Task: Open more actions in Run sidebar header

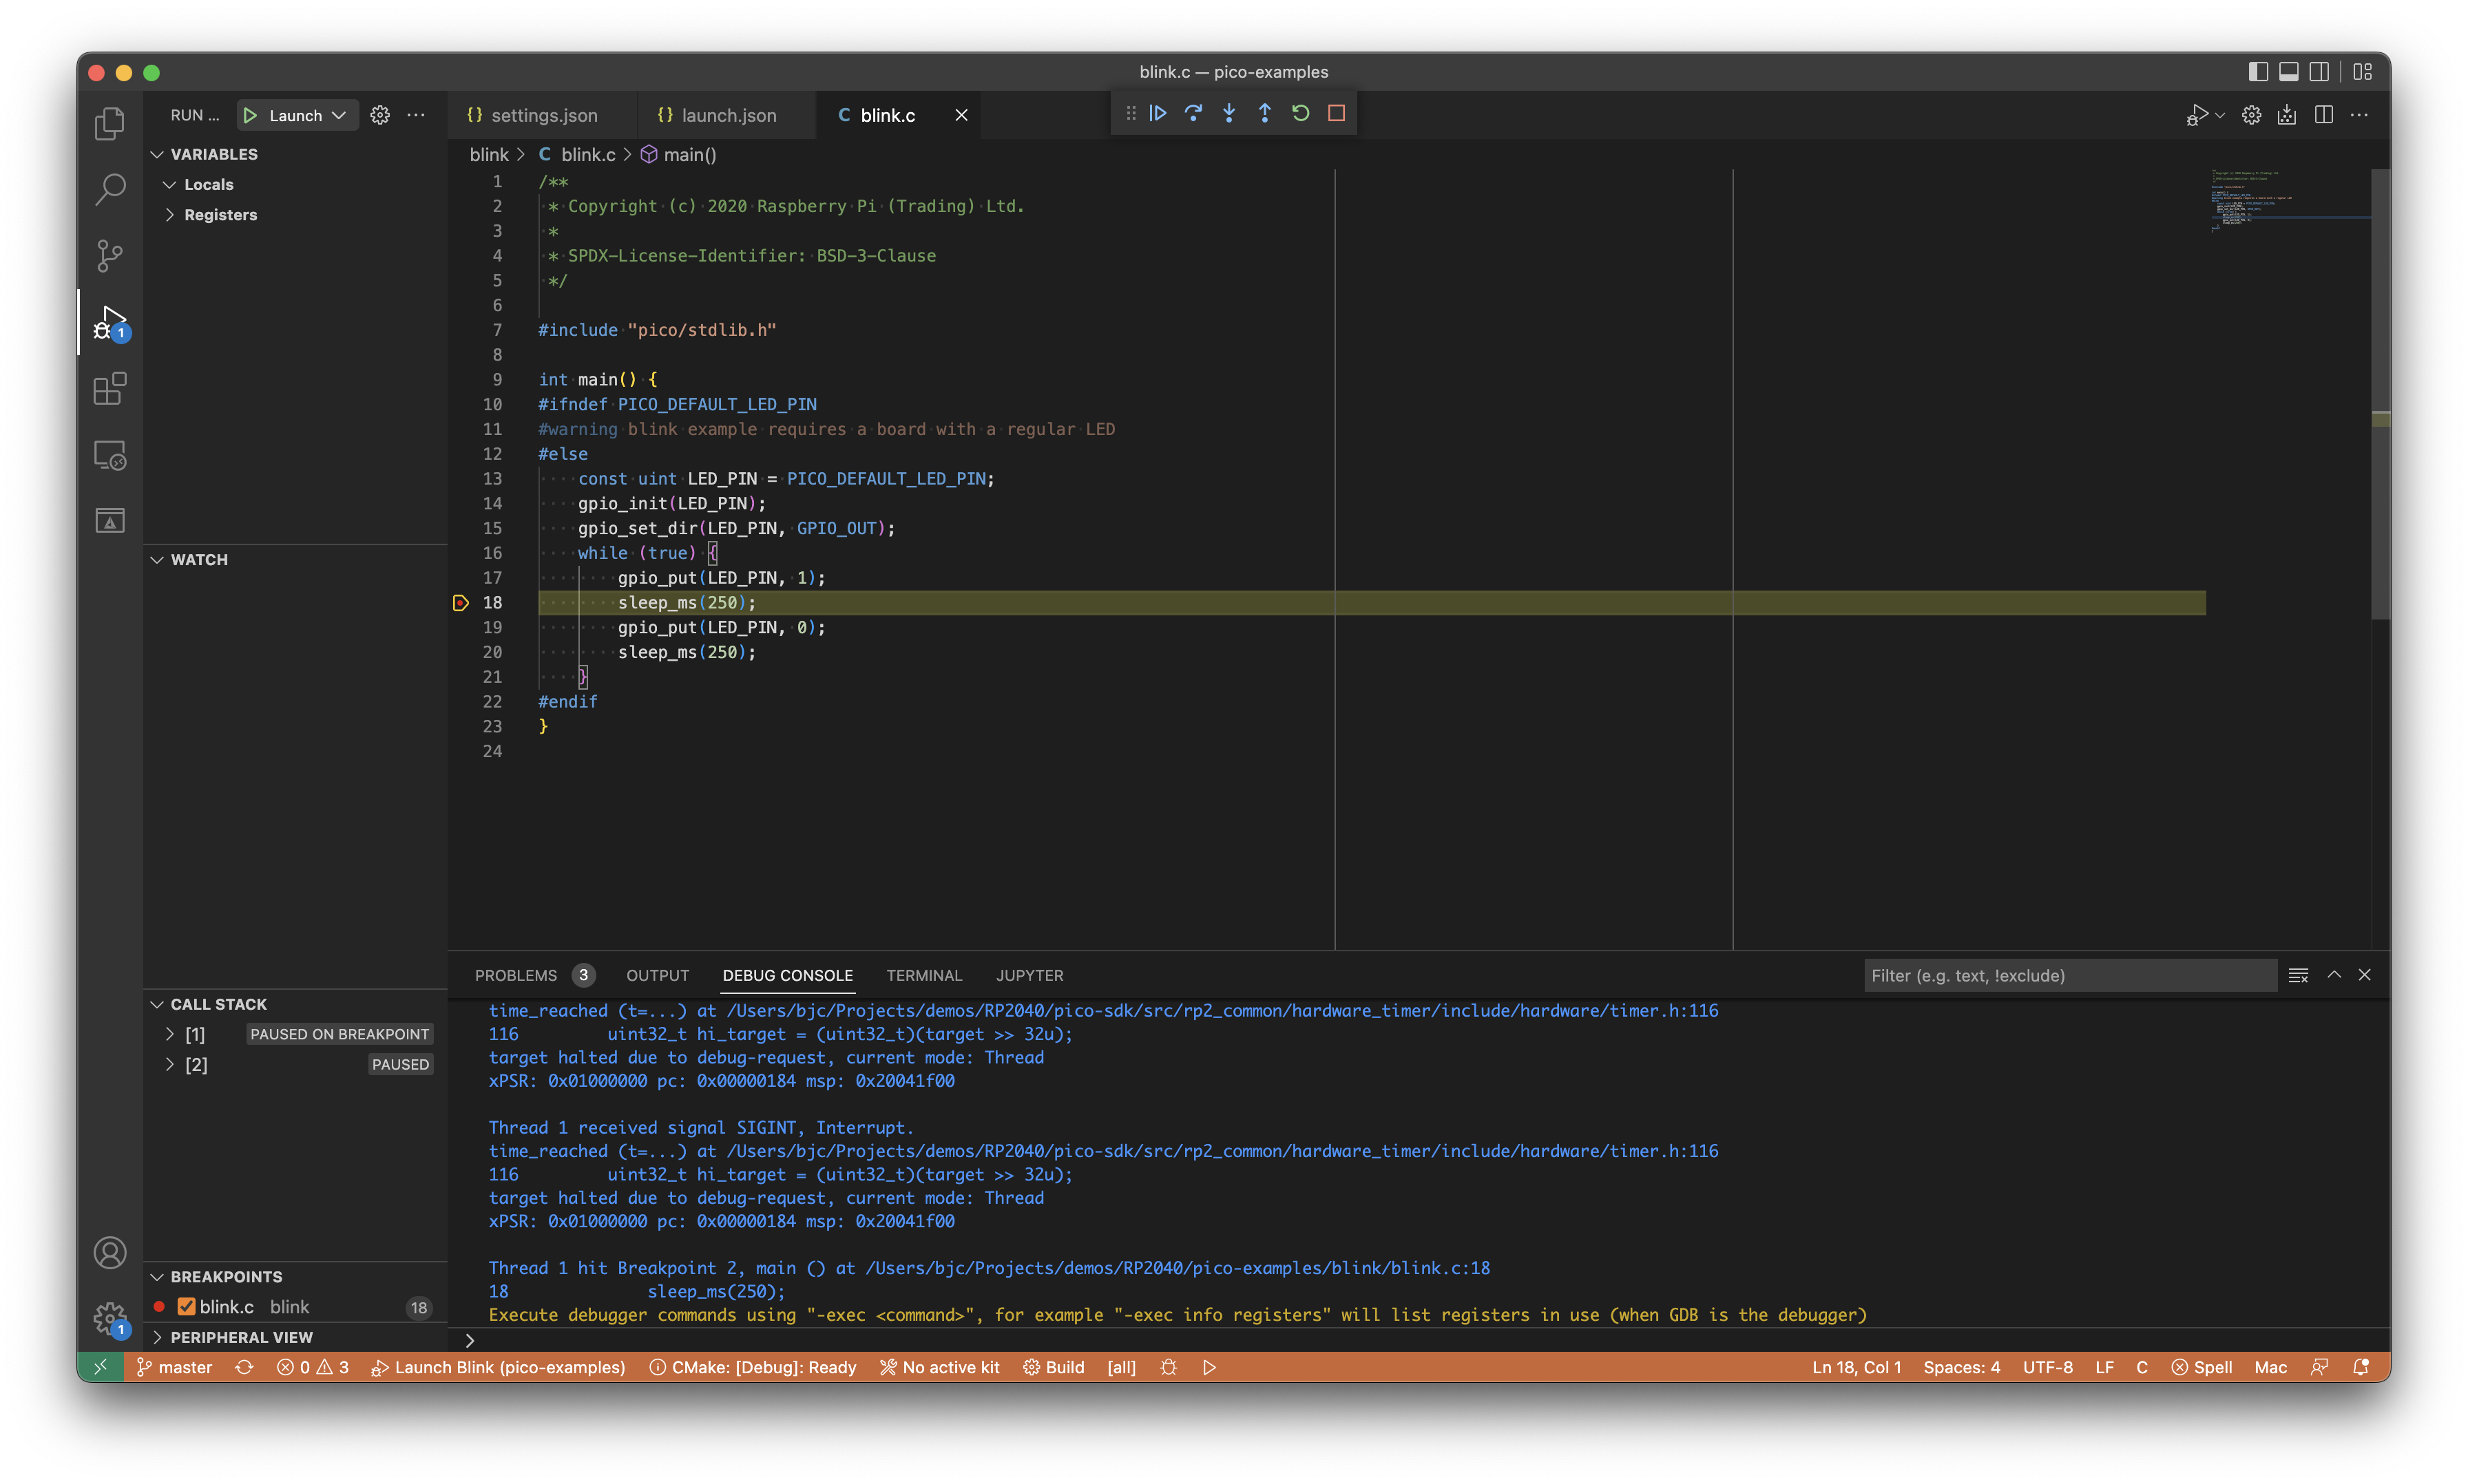Action: point(416,116)
